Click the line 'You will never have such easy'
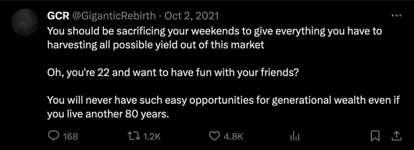The width and height of the screenshot is (414, 150). (x=223, y=100)
